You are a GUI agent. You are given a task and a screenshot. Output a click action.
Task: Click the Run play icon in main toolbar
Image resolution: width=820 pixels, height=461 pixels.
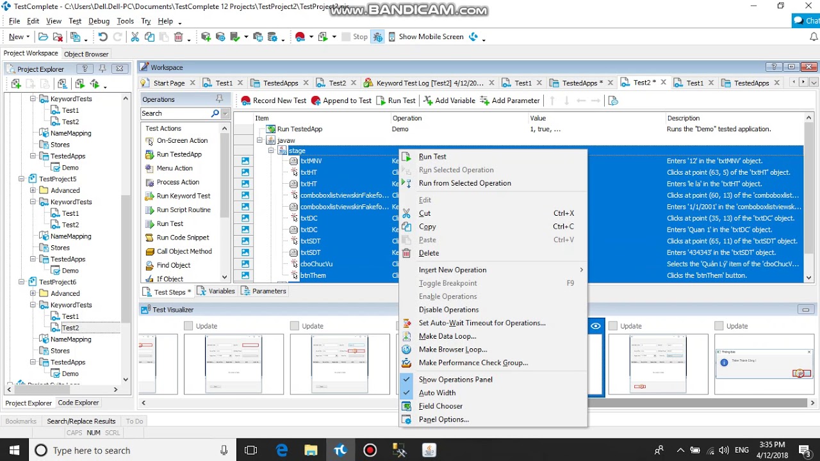pos(322,37)
